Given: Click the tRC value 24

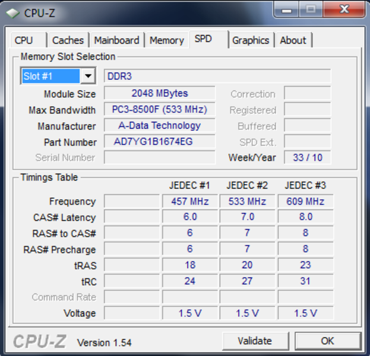Looking at the screenshot, I should [x=190, y=281].
